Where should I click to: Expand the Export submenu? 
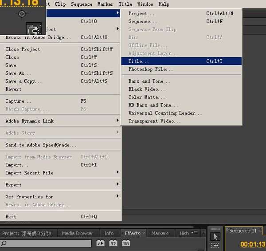(x=117, y=184)
